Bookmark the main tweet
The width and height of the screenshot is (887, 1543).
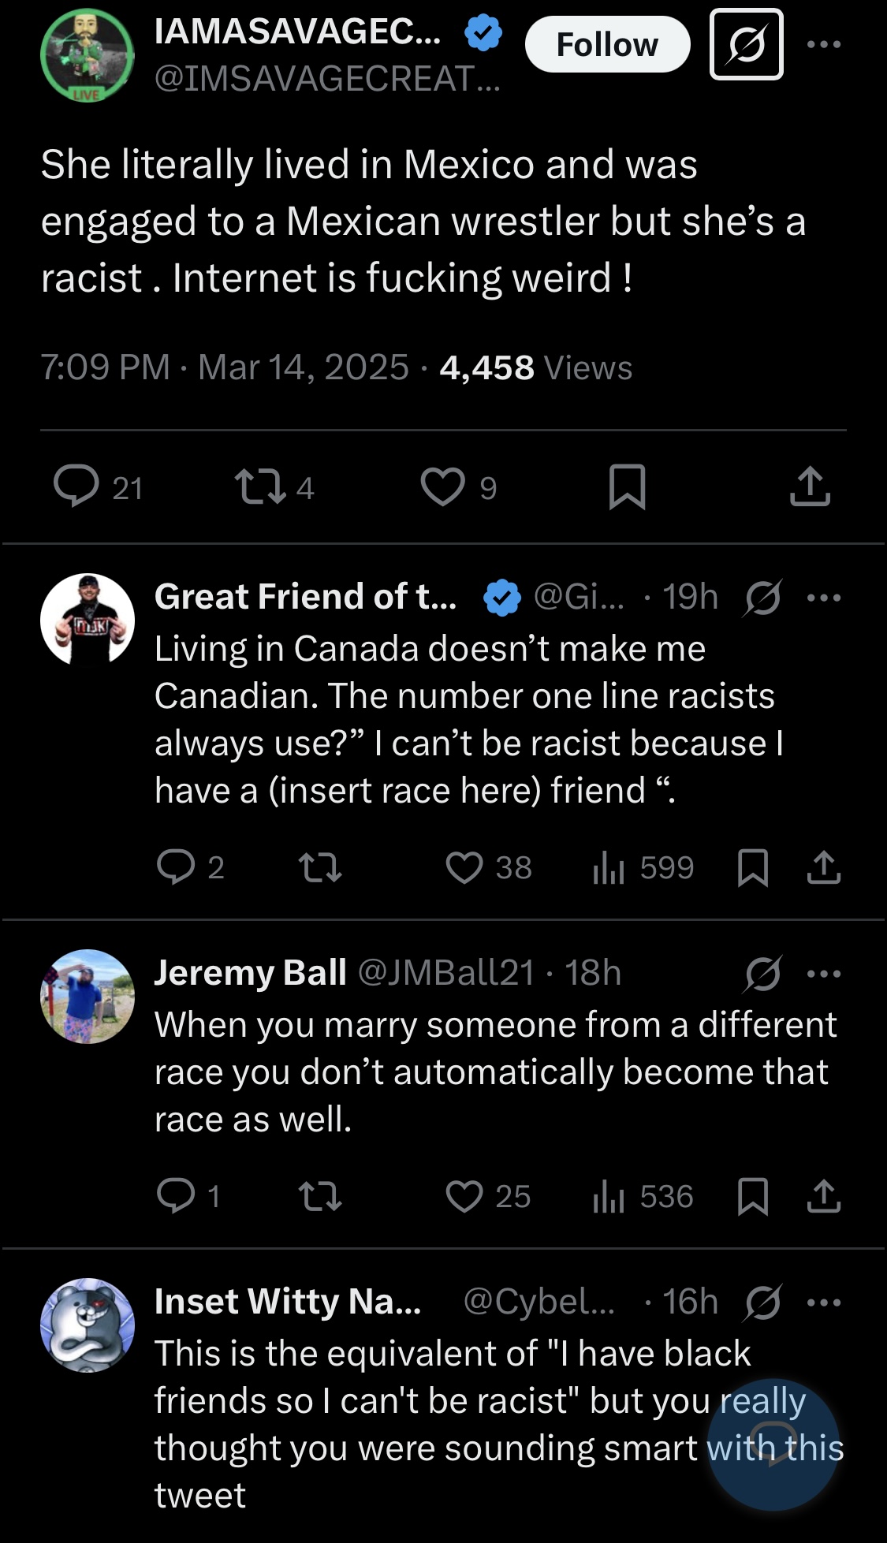[628, 486]
